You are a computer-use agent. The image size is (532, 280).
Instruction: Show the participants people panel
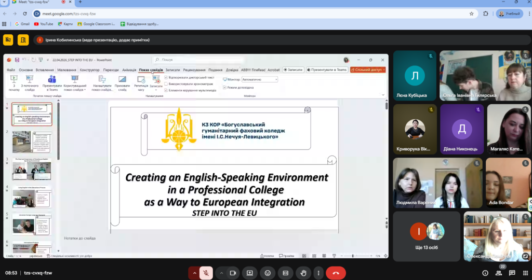(x=498, y=273)
